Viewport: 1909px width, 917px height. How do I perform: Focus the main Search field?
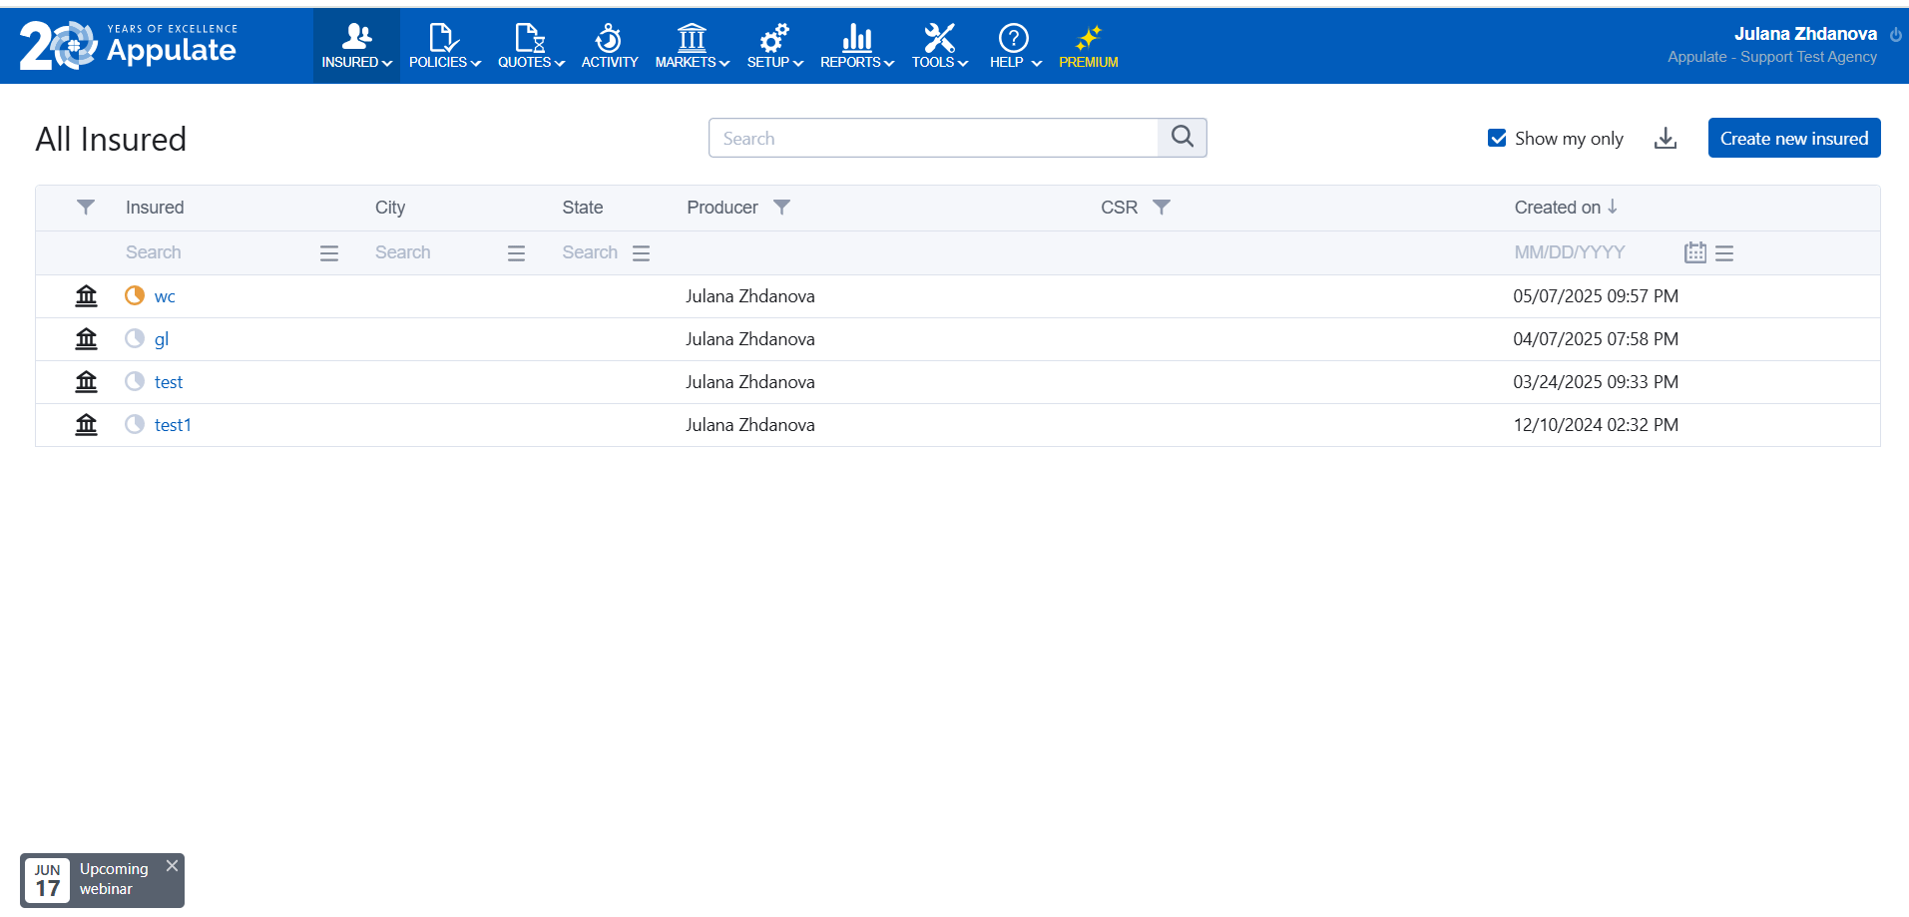coord(933,138)
